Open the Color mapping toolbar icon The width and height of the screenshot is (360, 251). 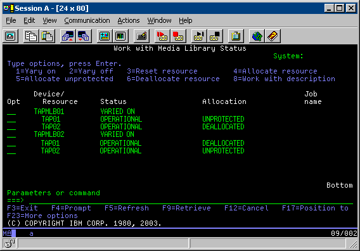click(120, 36)
